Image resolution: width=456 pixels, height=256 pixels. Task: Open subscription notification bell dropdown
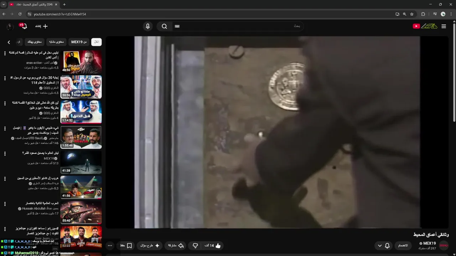point(383,246)
